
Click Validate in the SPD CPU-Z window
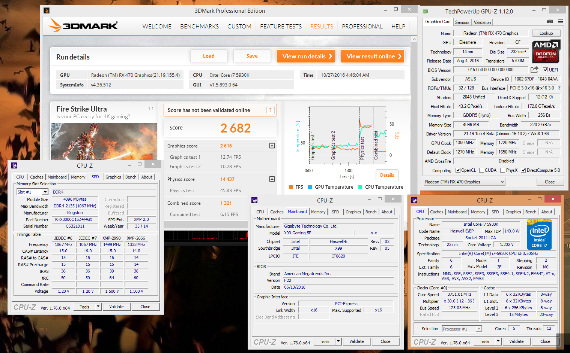click(x=116, y=307)
